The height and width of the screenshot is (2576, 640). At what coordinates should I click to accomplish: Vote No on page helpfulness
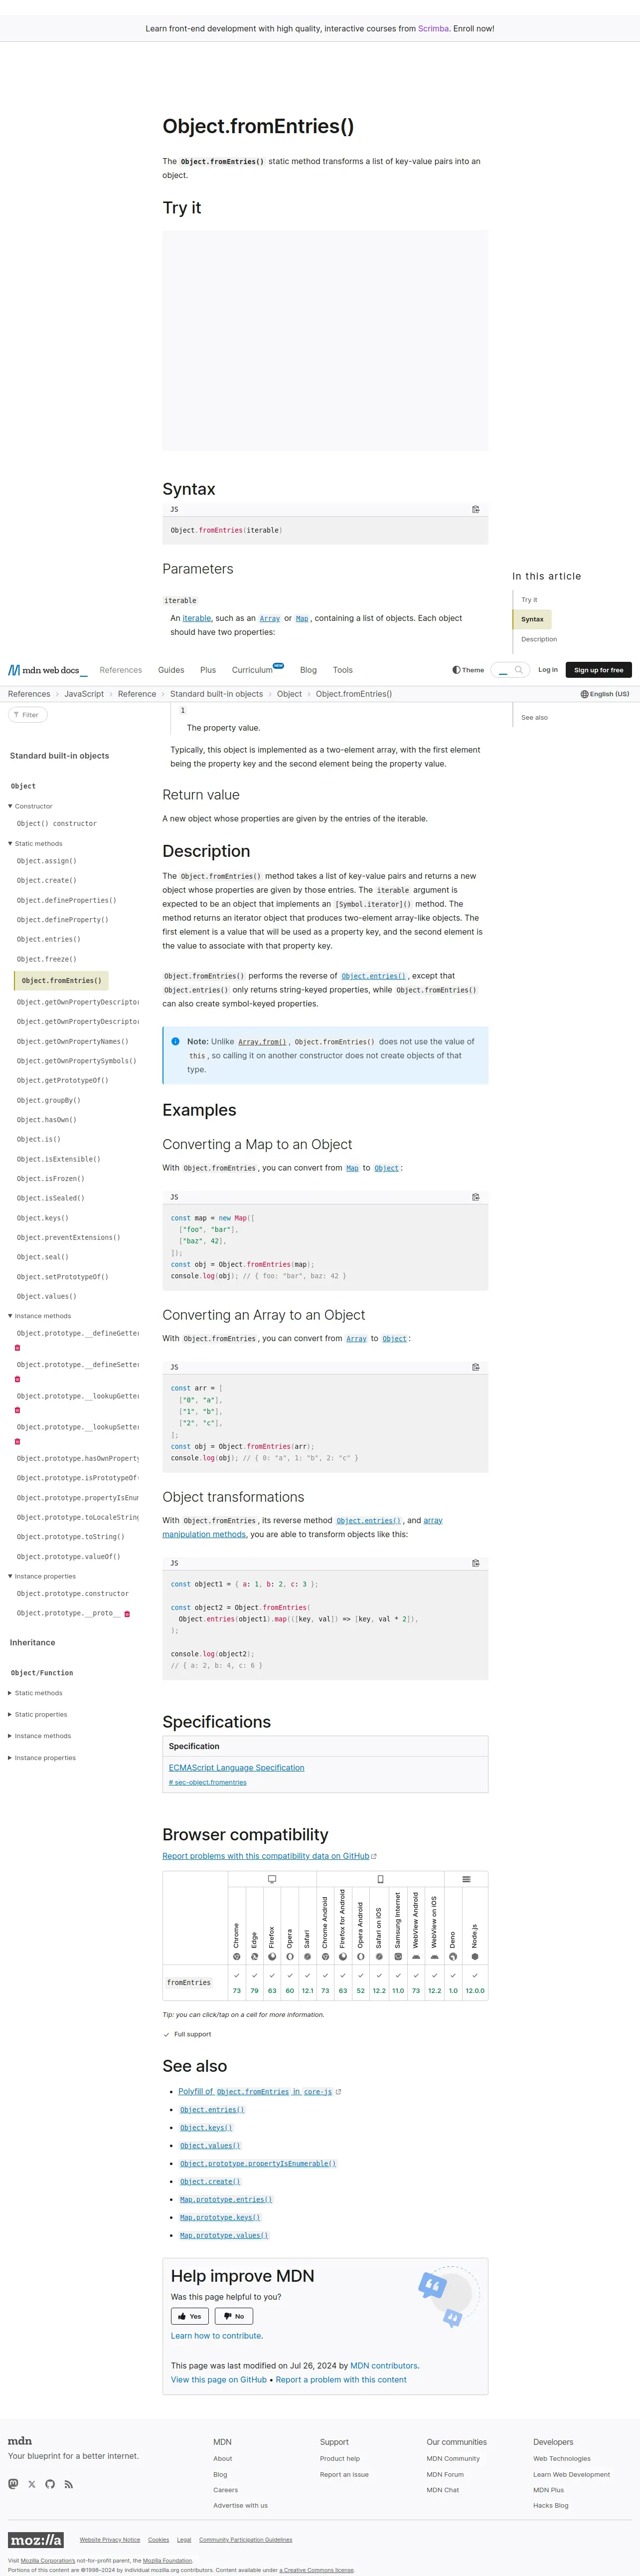[233, 2316]
